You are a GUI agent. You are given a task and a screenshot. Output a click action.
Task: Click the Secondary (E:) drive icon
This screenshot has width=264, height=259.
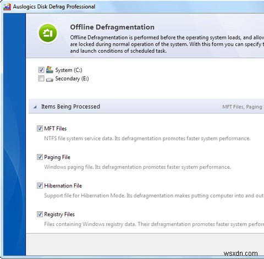coord(50,79)
